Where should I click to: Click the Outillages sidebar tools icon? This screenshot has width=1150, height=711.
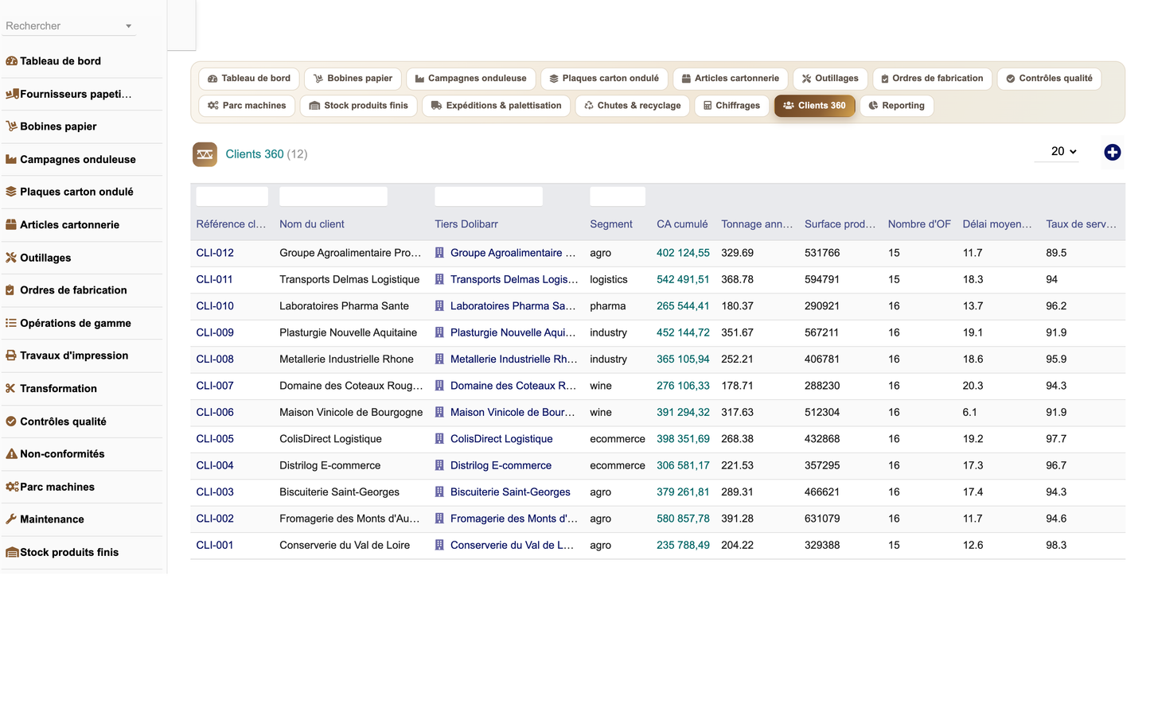pyautogui.click(x=11, y=258)
